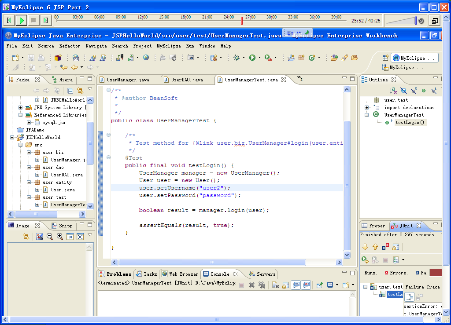Viewport: 451px width, 325px height.
Task: Expand import declarations in Outline
Action: click(x=366, y=108)
